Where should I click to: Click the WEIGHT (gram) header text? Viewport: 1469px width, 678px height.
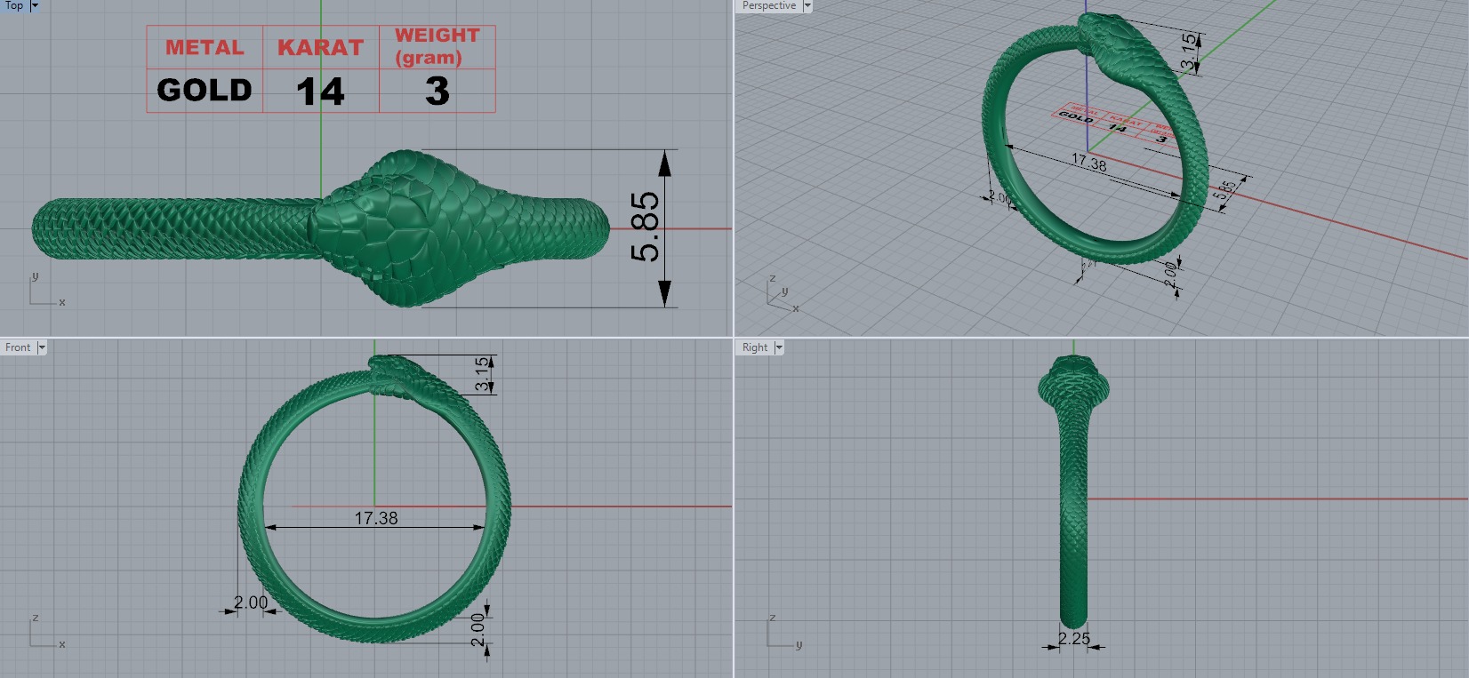[x=437, y=46]
